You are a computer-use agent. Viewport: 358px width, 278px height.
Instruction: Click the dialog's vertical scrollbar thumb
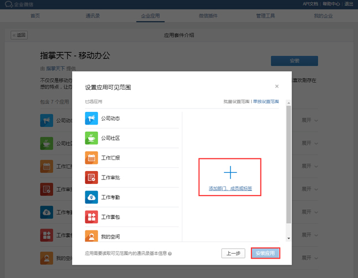point(288,166)
